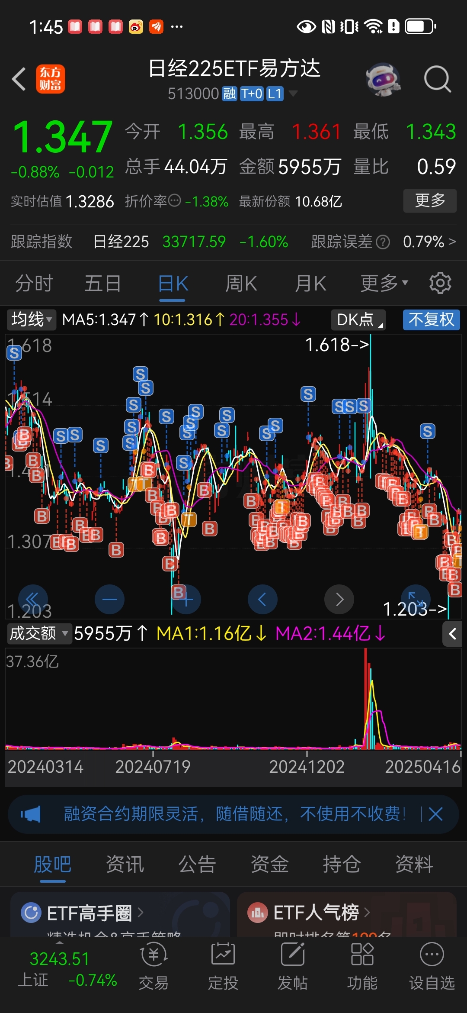The height and width of the screenshot is (1013, 467).
Task: Toggle 不复权 adjustment mode
Action: click(431, 320)
